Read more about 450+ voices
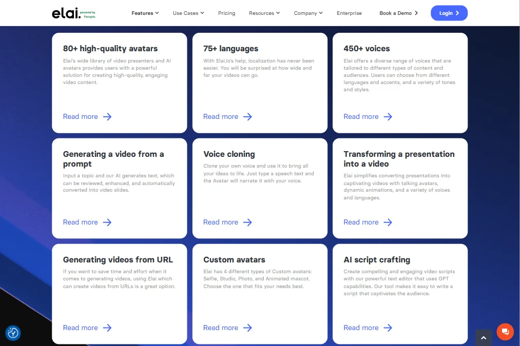Viewport: 520px width, 346px height. coord(368,116)
